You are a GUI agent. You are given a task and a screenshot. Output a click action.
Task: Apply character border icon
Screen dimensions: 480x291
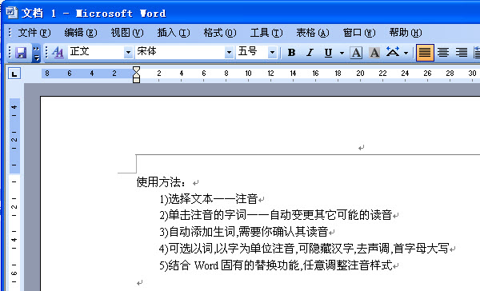tap(356, 53)
